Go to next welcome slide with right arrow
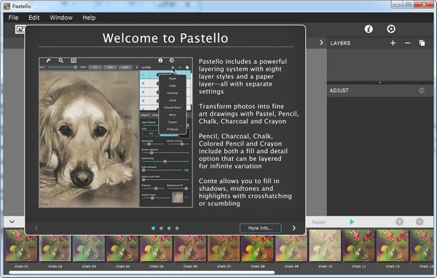The image size is (437, 278). [294, 228]
